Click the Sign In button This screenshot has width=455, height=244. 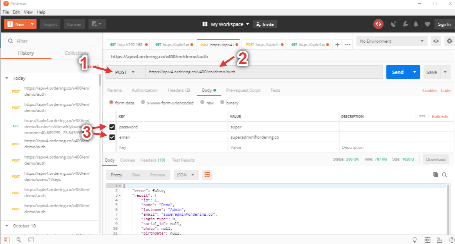(444, 24)
